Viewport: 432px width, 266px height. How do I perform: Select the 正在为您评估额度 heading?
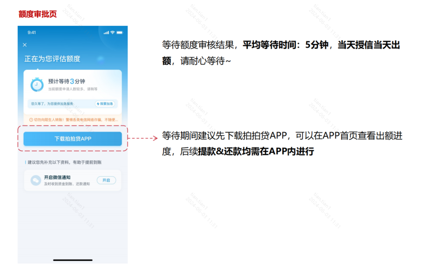pyautogui.click(x=52, y=59)
